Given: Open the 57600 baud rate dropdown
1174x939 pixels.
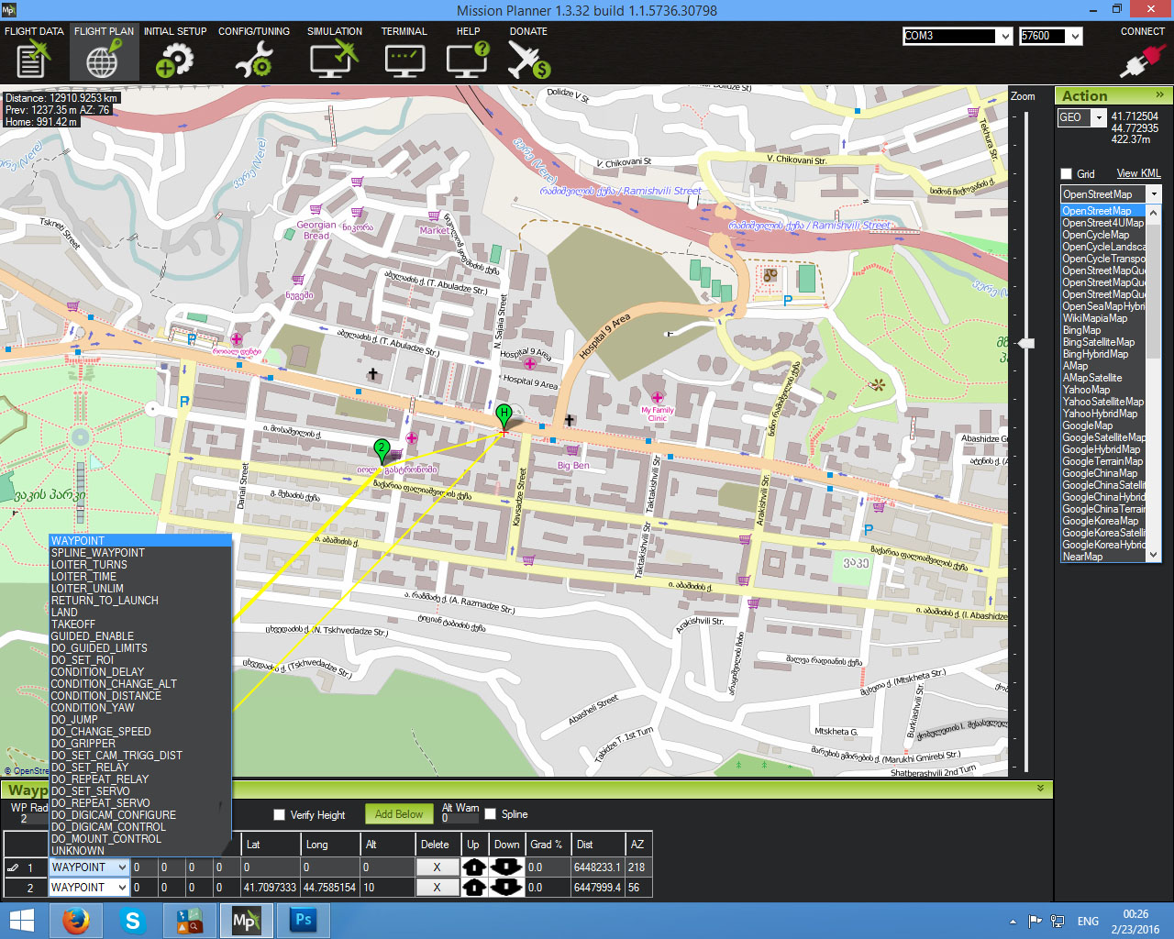Looking at the screenshot, I should 1075,36.
